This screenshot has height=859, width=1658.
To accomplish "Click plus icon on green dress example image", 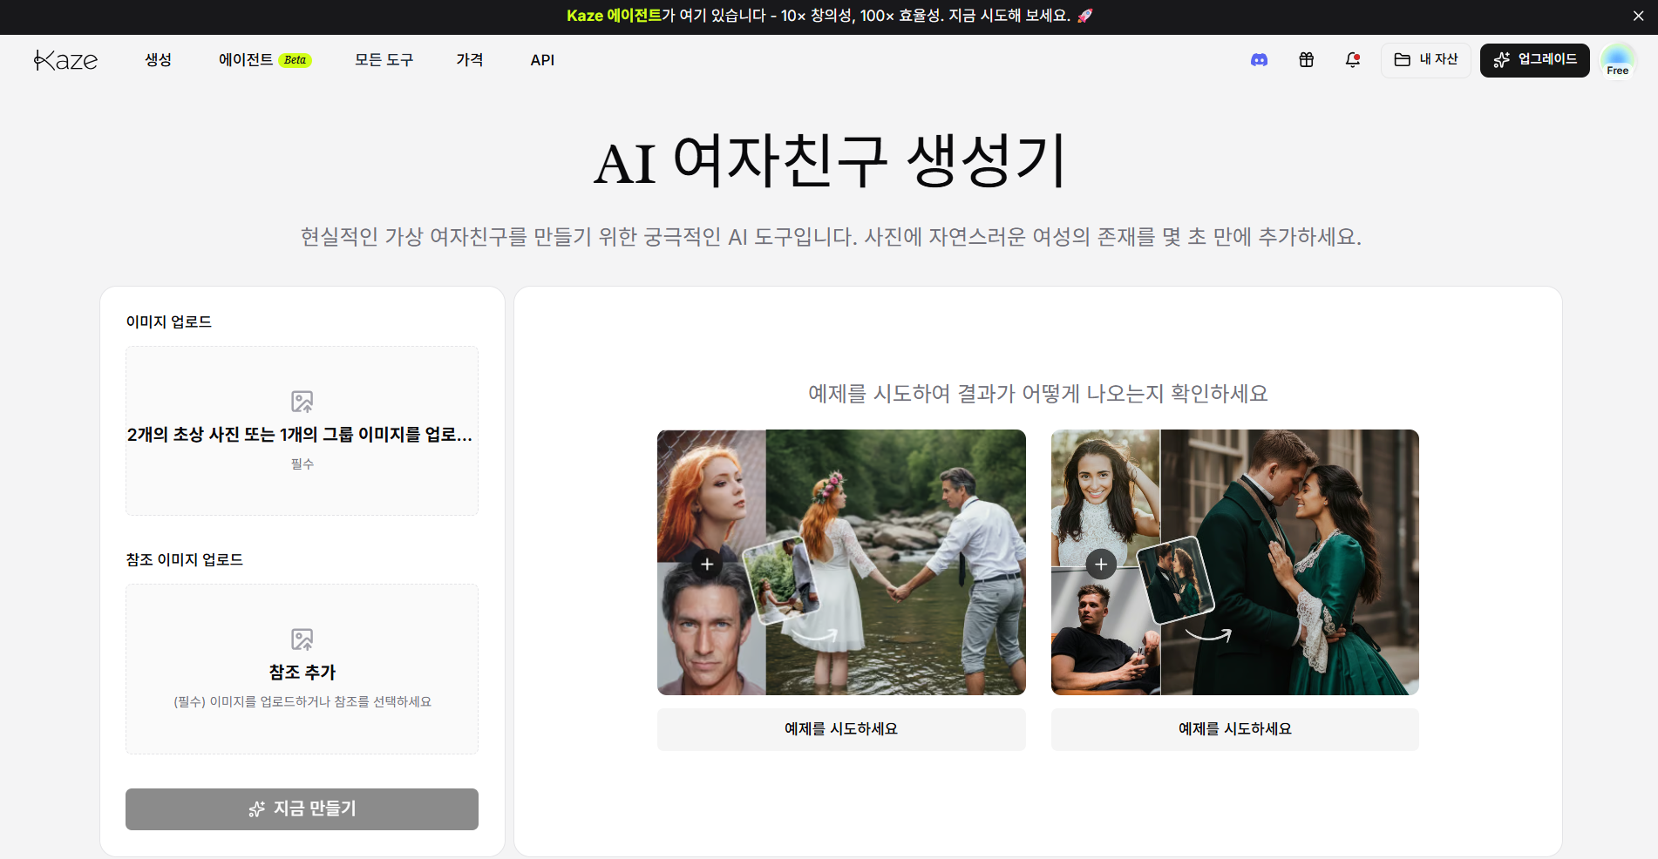I will [1101, 564].
